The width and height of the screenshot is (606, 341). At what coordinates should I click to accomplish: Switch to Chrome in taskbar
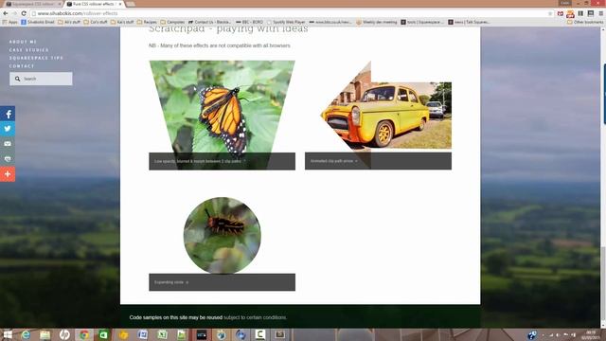[84, 334]
